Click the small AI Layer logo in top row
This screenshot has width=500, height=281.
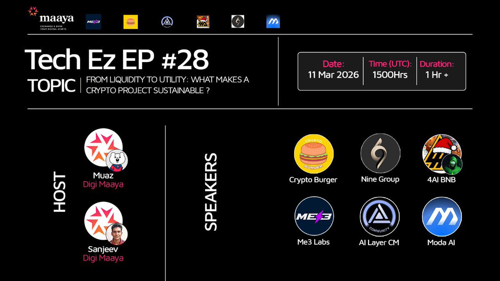point(167,22)
